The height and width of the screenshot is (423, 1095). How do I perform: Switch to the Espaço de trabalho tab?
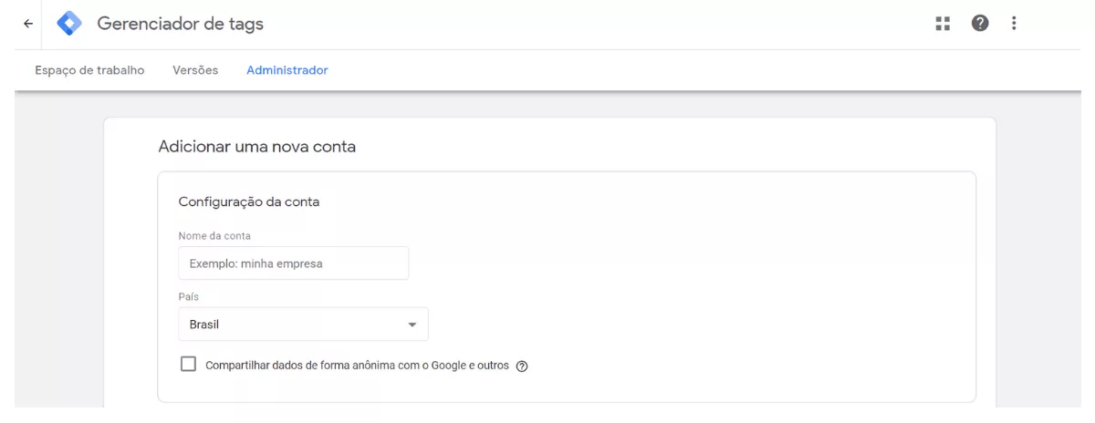tap(89, 70)
